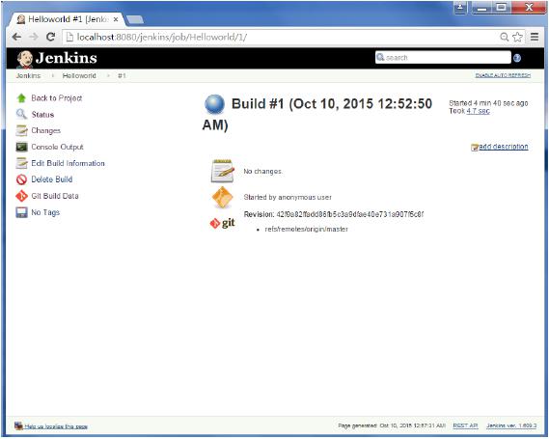Bookmark page using the star icon
This screenshot has width=549, height=439.
point(517,37)
